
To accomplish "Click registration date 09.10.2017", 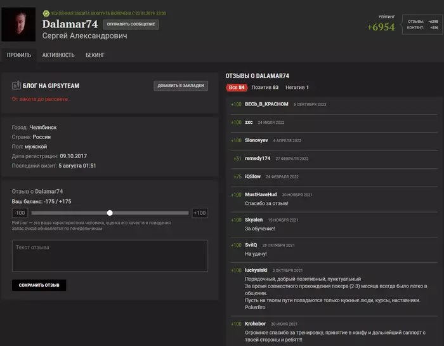I will (x=74, y=156).
